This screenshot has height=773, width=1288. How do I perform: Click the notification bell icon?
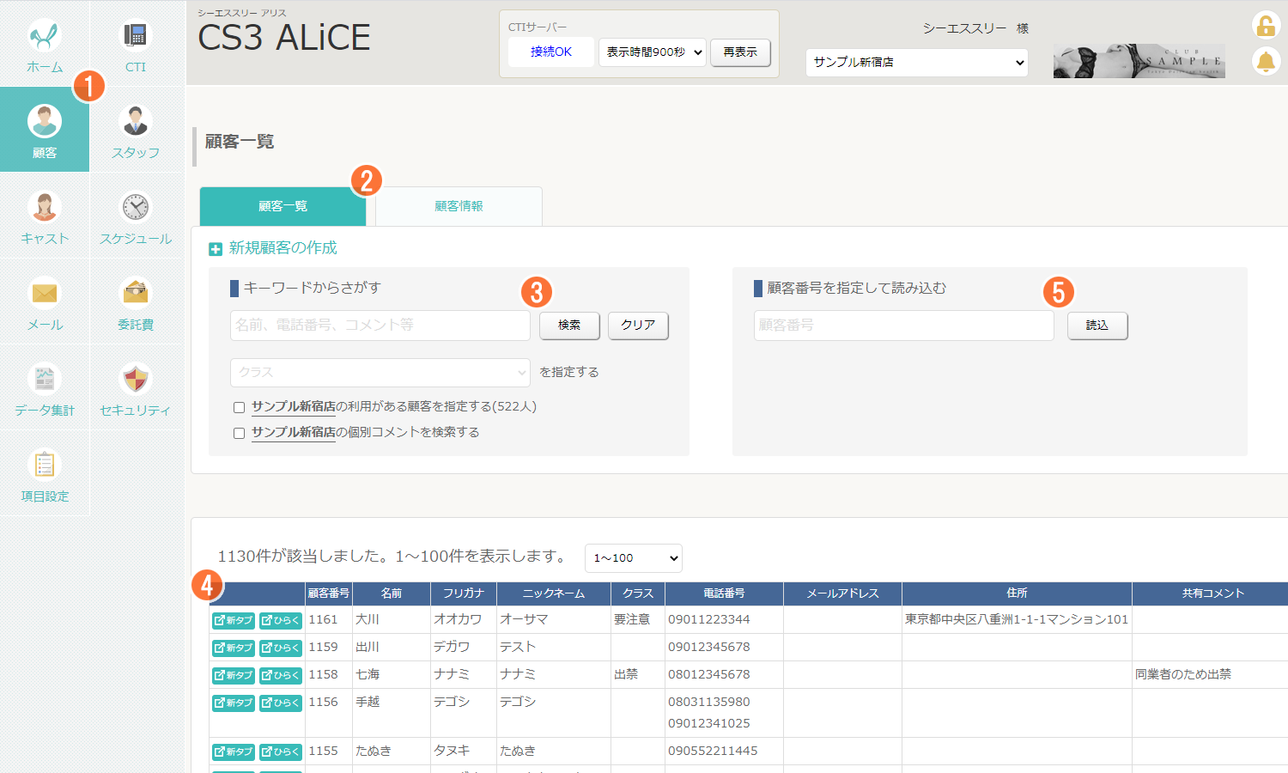click(1266, 62)
